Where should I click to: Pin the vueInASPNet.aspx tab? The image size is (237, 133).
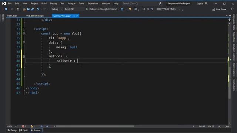click(x=74, y=16)
